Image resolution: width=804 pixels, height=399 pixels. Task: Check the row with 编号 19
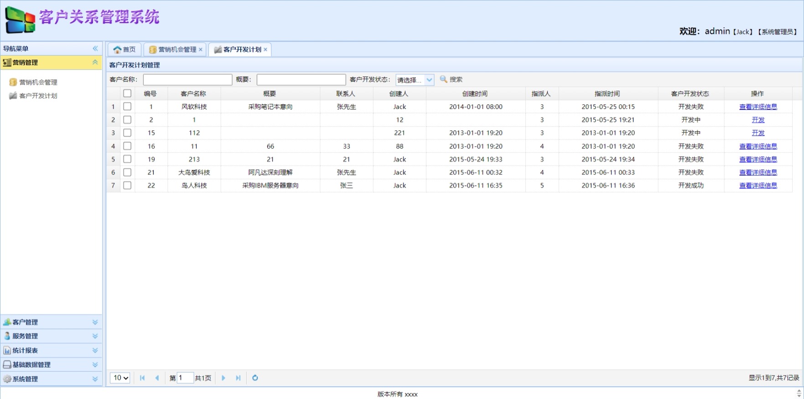pyautogui.click(x=127, y=159)
